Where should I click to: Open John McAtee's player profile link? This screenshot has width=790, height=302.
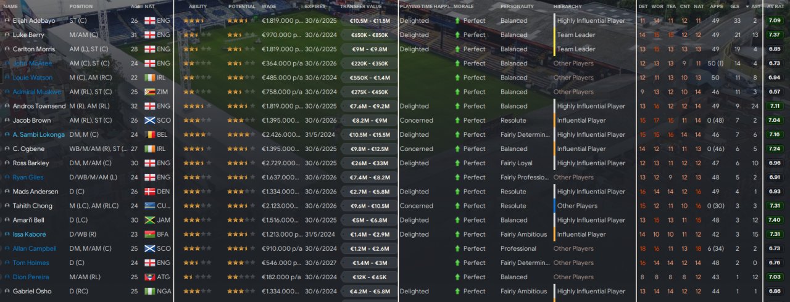click(x=32, y=63)
